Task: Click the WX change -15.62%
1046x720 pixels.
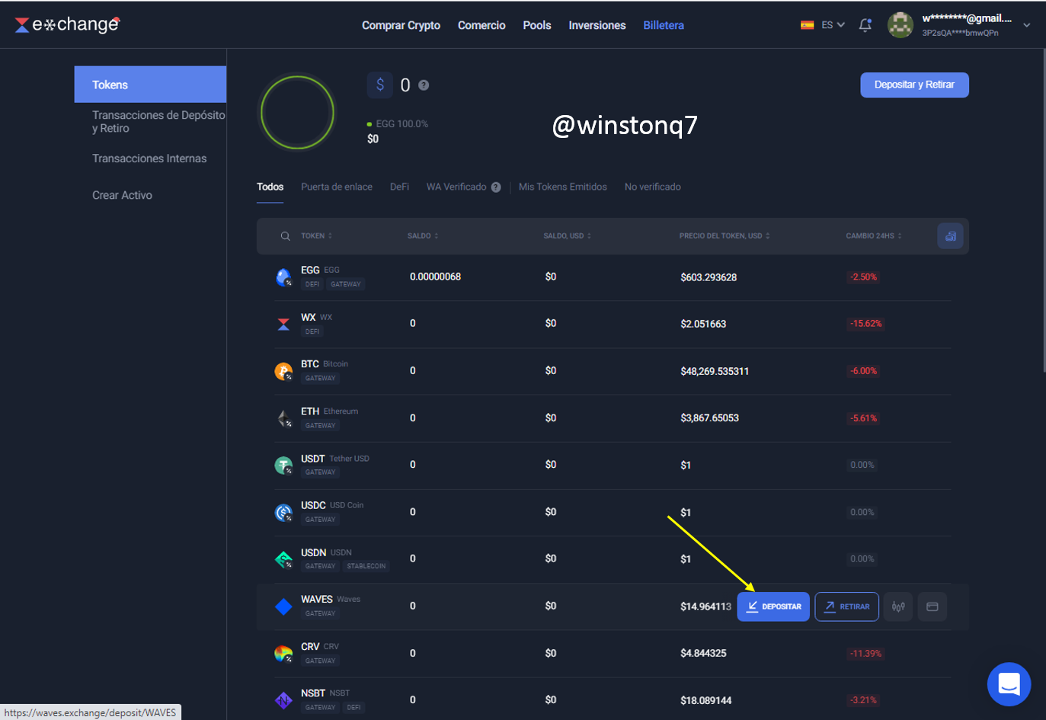Action: 865,324
